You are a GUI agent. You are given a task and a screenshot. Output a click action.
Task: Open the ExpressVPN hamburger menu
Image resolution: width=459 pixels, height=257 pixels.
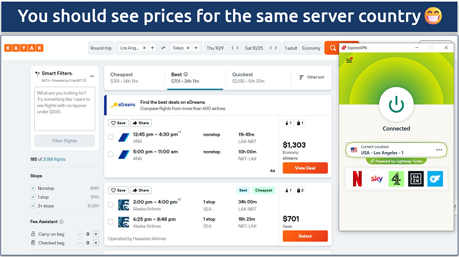(349, 60)
